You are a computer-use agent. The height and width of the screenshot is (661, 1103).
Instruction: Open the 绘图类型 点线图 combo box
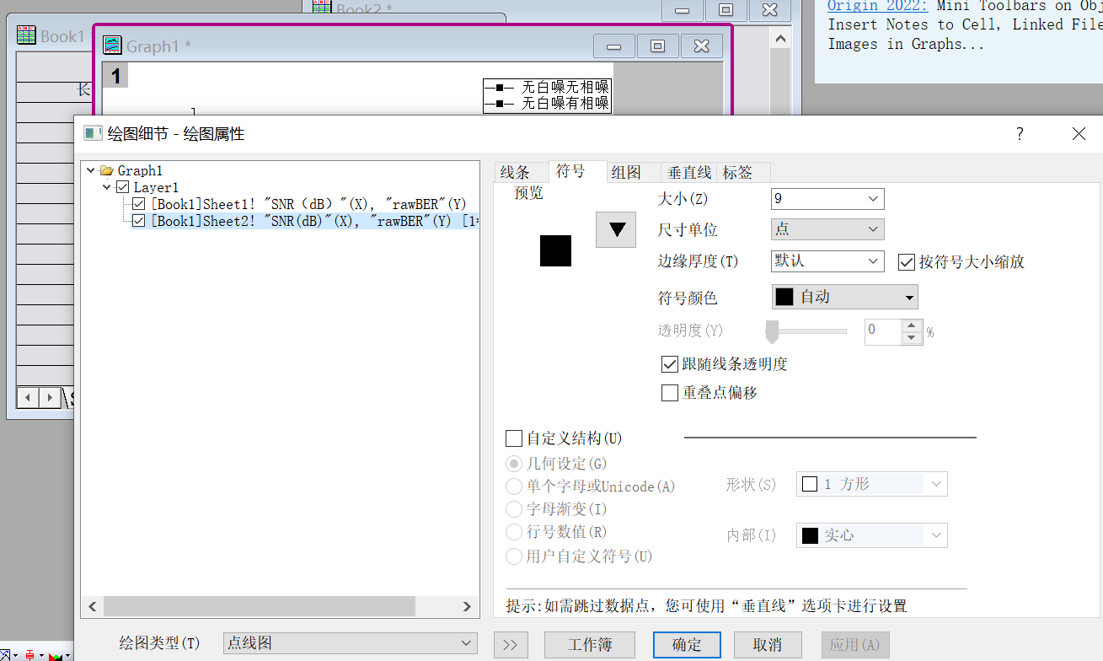click(x=350, y=643)
